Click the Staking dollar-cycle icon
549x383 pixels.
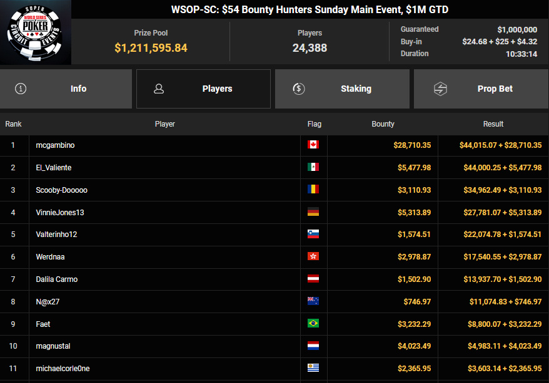coord(299,89)
